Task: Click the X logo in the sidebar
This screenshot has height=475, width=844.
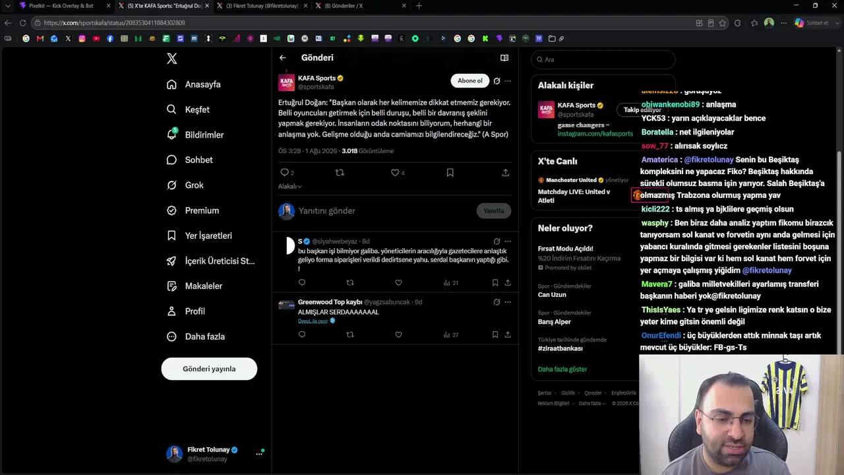Action: coord(172,59)
